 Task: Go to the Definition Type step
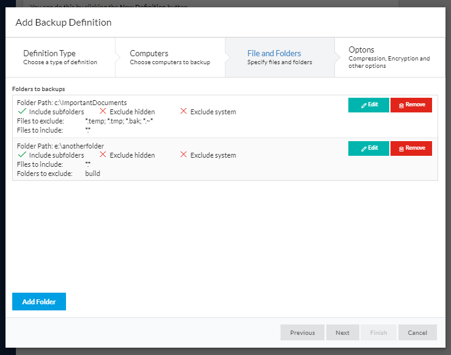(x=60, y=57)
